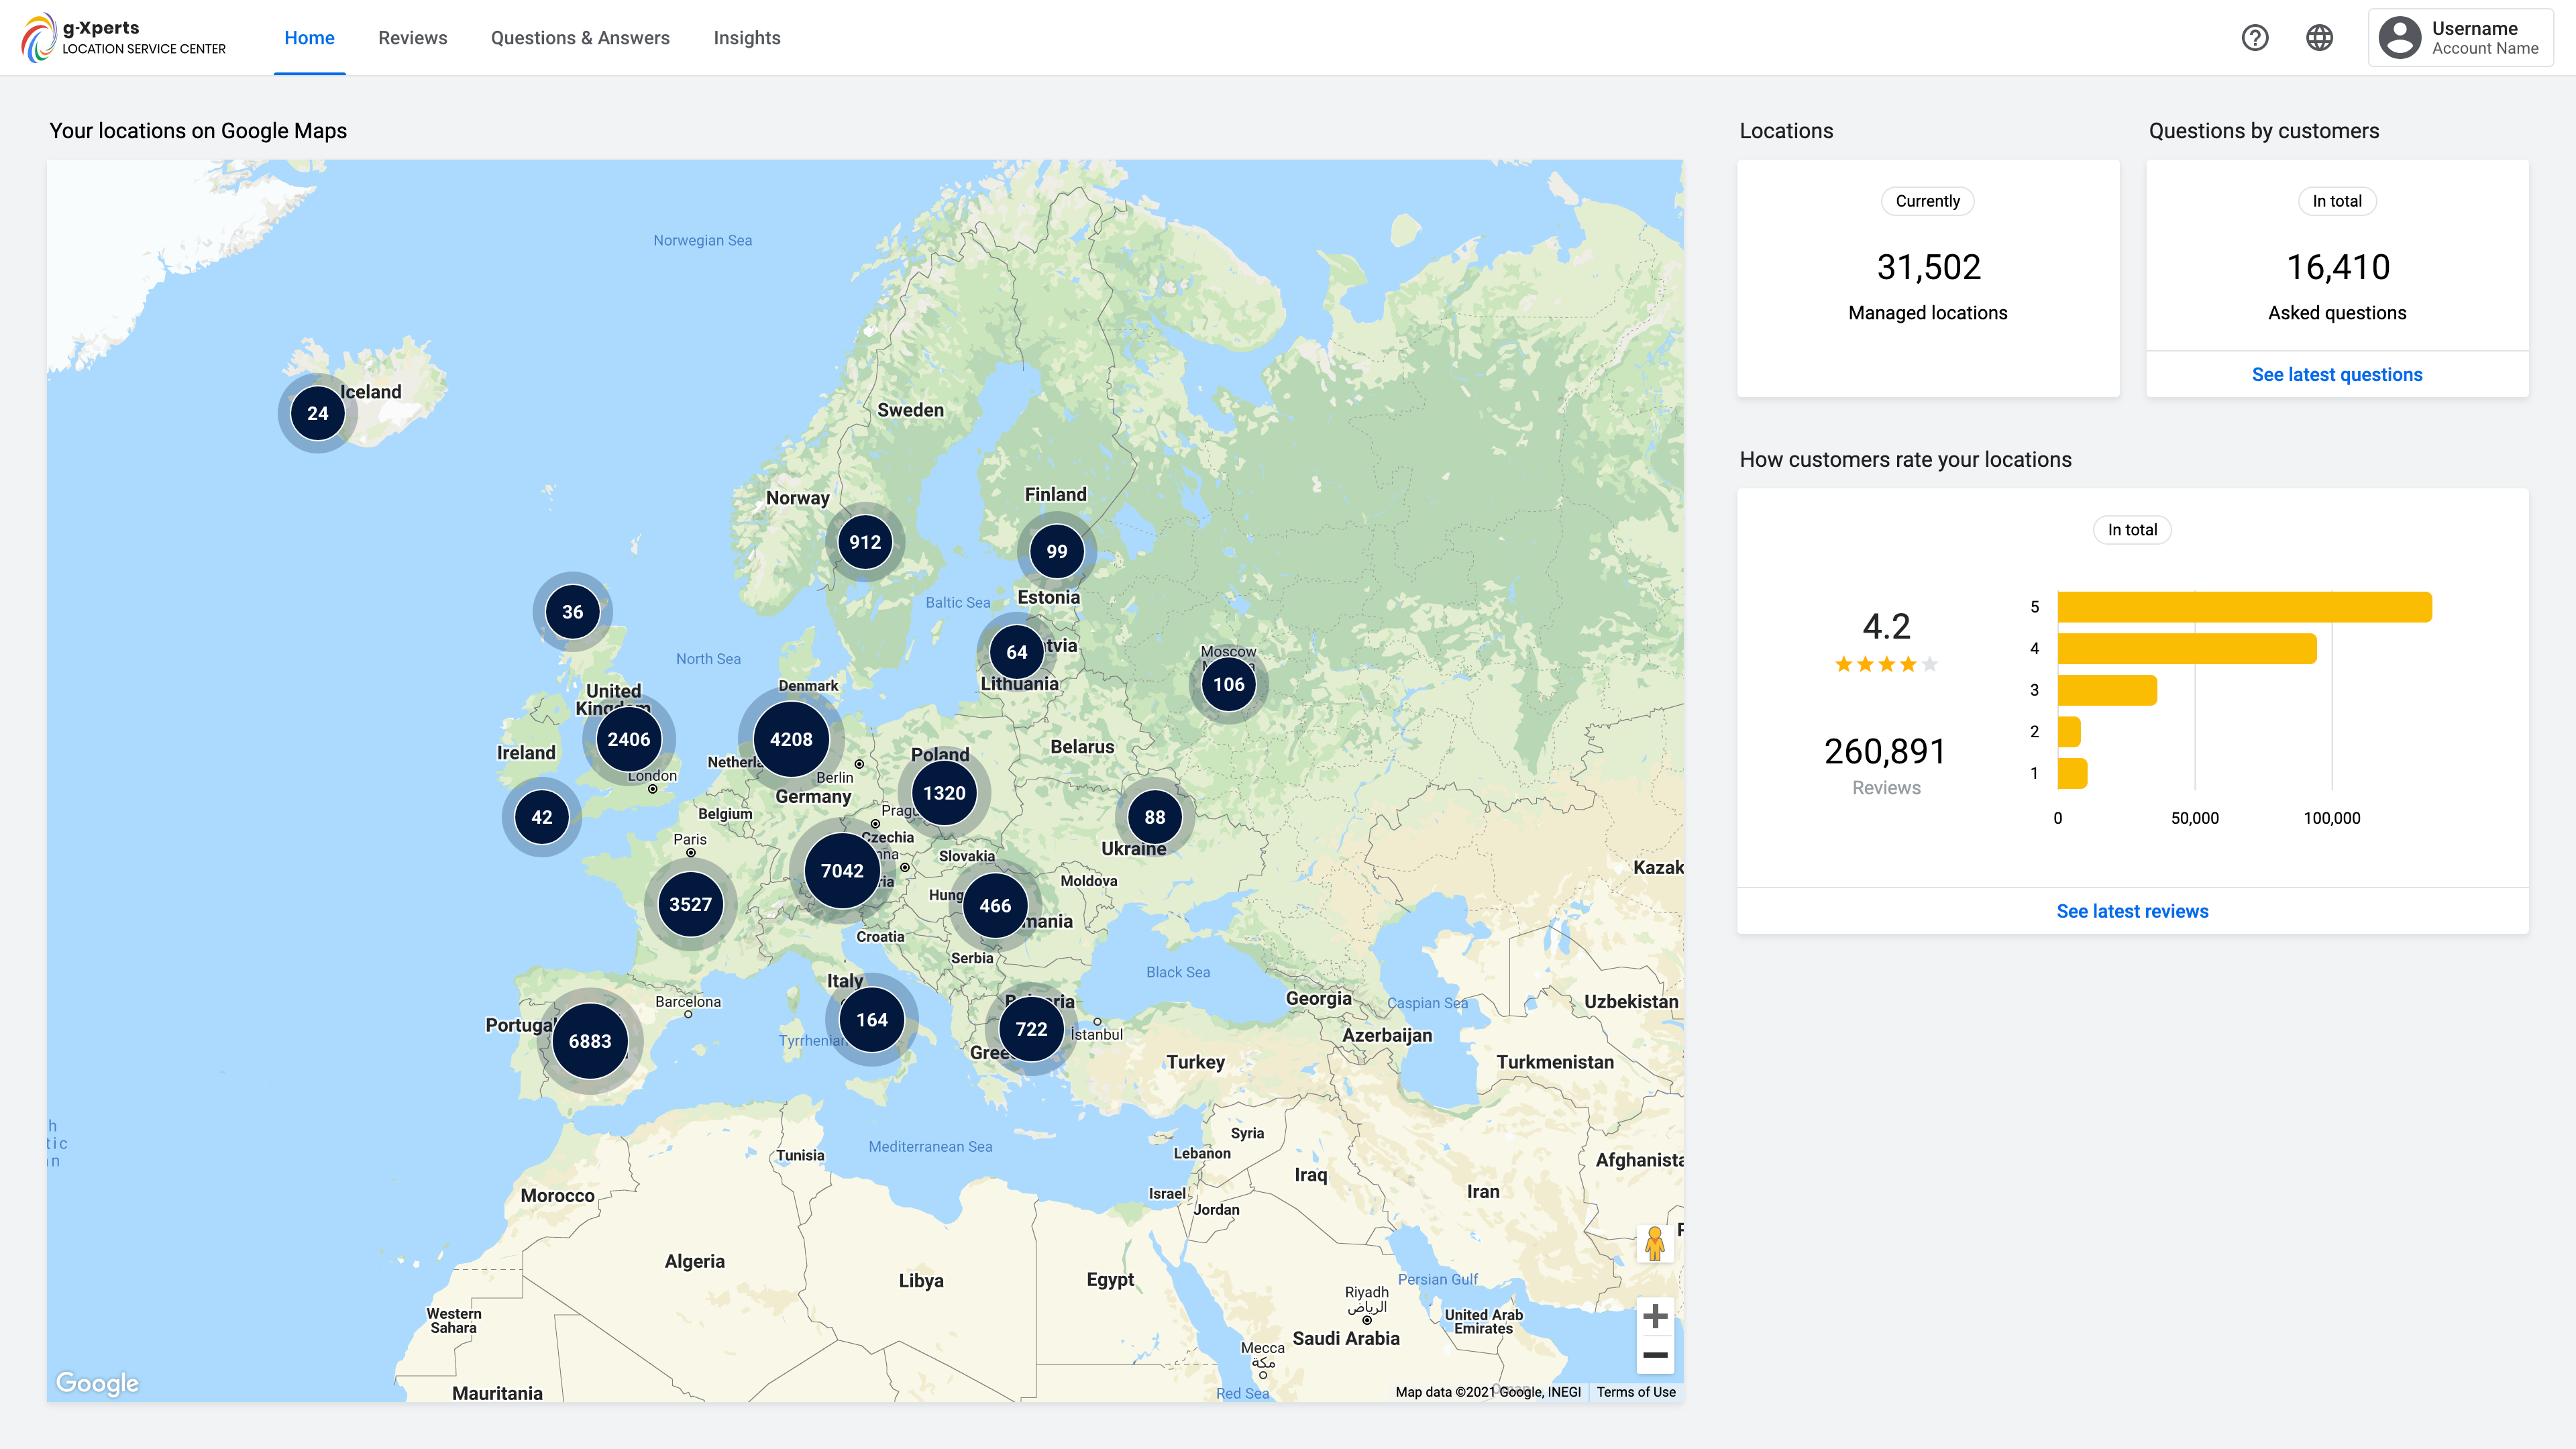Open the See latest questions link
This screenshot has width=2576, height=1449.
coord(2336,374)
